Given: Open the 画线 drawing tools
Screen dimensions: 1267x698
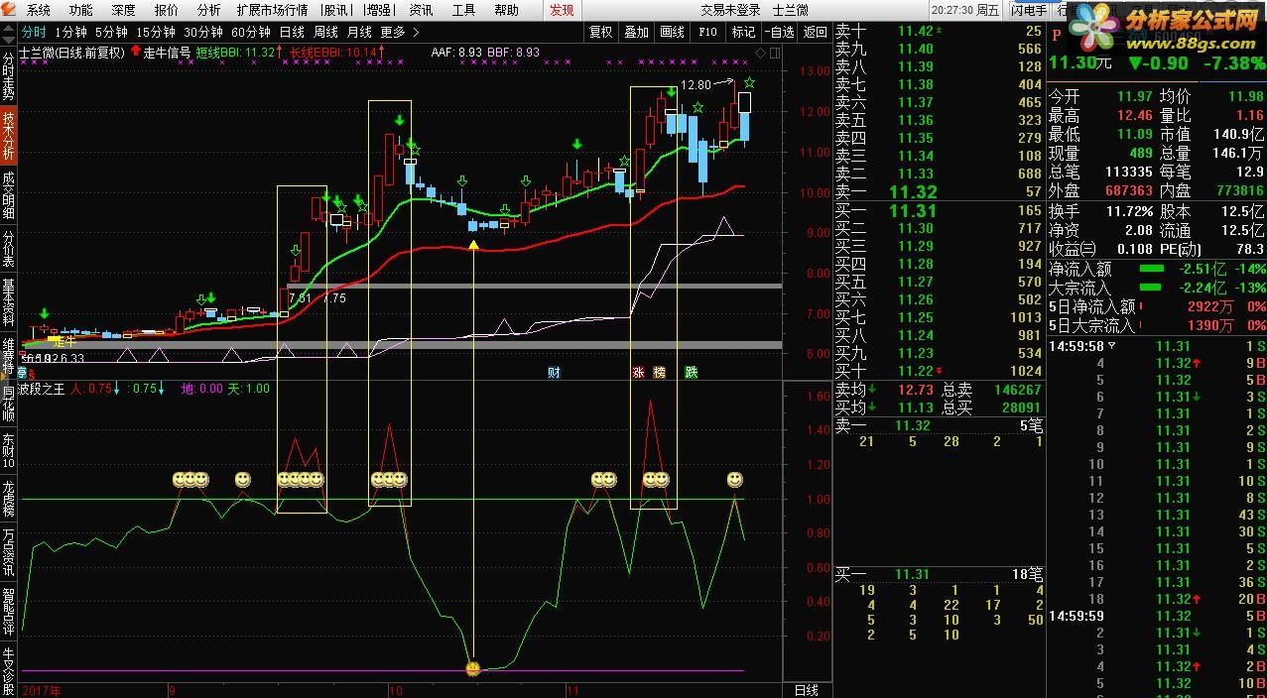Looking at the screenshot, I should [672, 32].
